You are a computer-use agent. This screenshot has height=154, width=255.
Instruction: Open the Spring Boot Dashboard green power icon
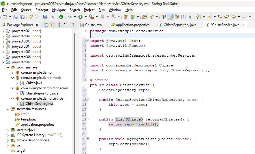coord(61,17)
